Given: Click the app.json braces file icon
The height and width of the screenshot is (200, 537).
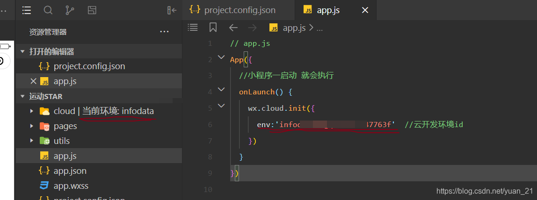Looking at the screenshot, I should click(x=44, y=171).
